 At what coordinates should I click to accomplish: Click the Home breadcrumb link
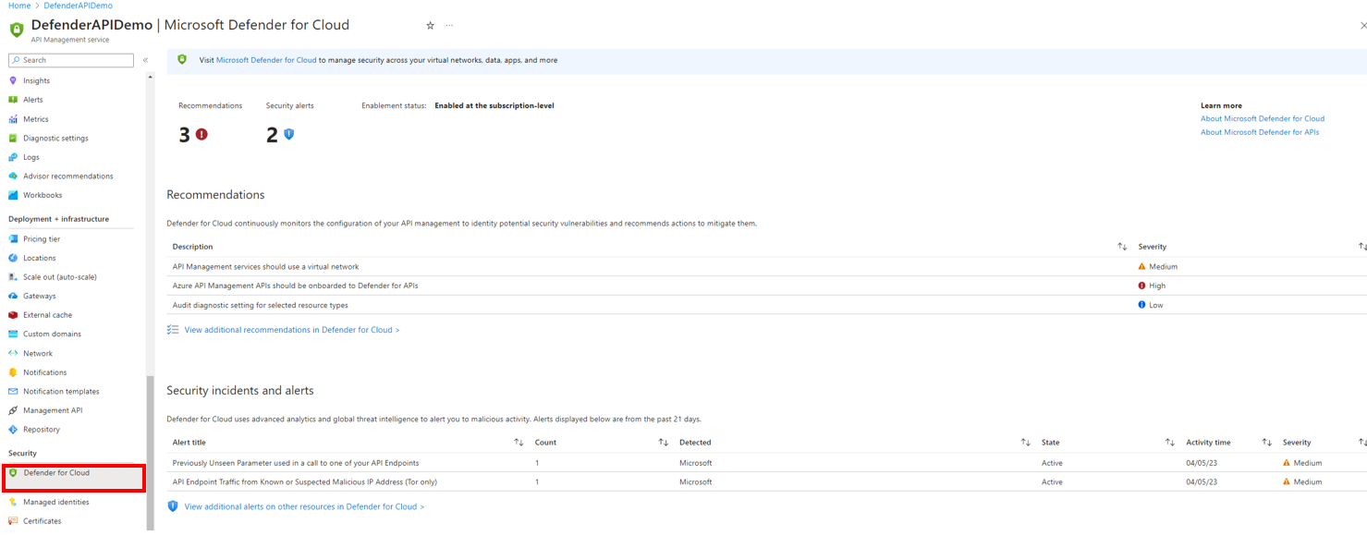pyautogui.click(x=19, y=6)
